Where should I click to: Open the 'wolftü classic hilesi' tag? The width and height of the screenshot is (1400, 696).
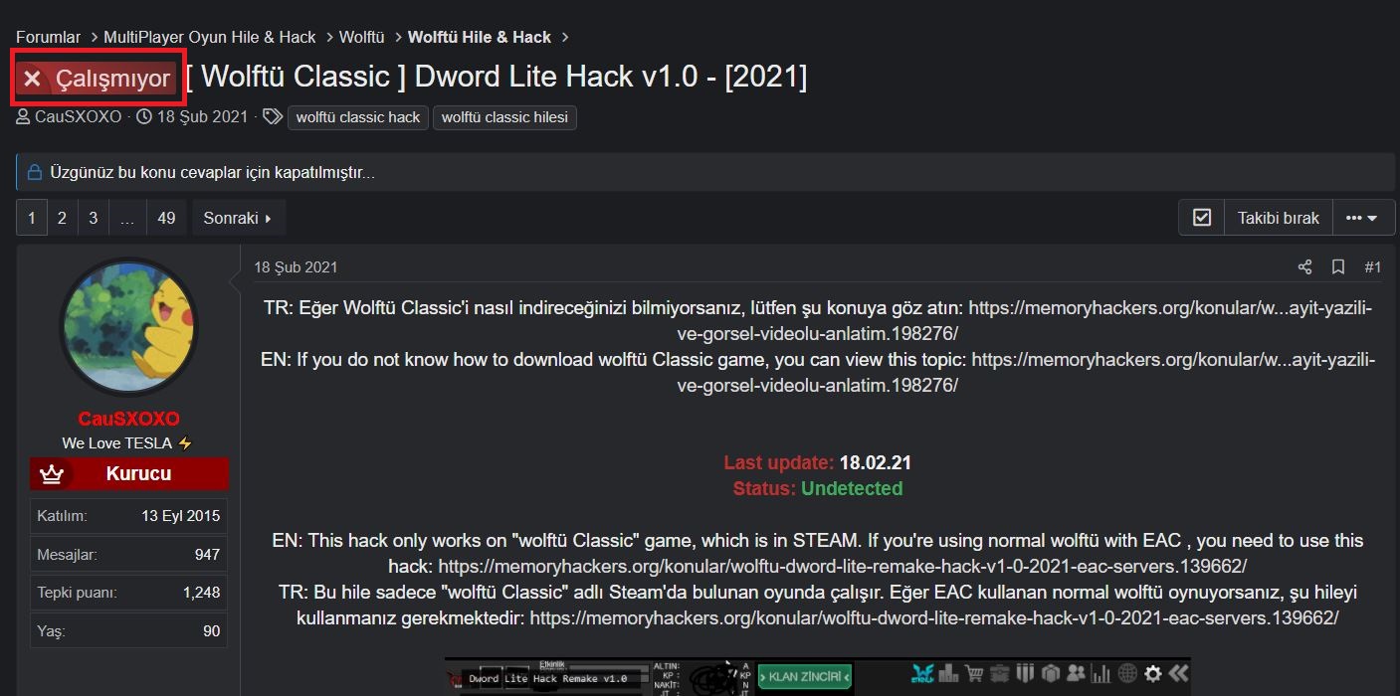pos(504,117)
